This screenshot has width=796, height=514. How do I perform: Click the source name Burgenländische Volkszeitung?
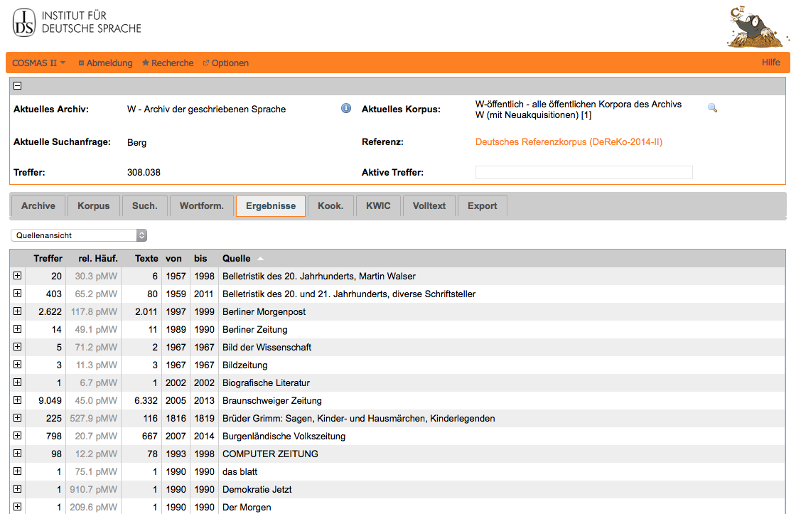click(284, 437)
